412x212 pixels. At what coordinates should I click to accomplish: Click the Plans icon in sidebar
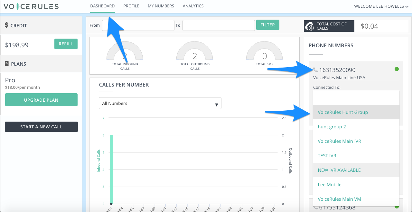(x=7, y=63)
